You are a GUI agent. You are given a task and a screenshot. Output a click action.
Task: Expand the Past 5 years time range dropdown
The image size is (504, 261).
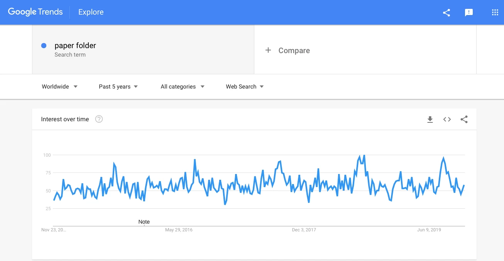point(118,87)
